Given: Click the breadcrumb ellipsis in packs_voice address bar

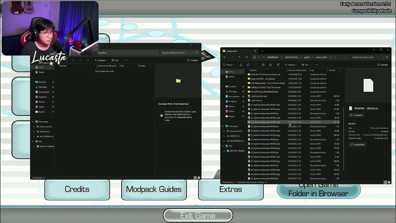Looking at the screenshot, I should click(263, 57).
